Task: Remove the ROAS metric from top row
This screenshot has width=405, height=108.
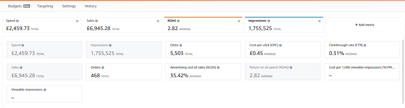Action: tap(239, 21)
